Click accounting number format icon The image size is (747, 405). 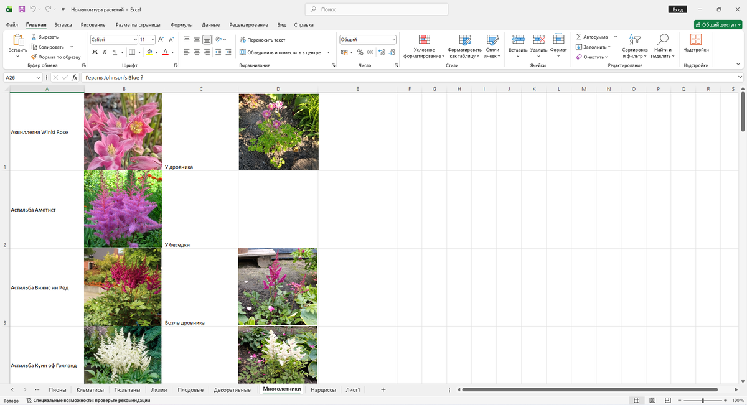[344, 52]
